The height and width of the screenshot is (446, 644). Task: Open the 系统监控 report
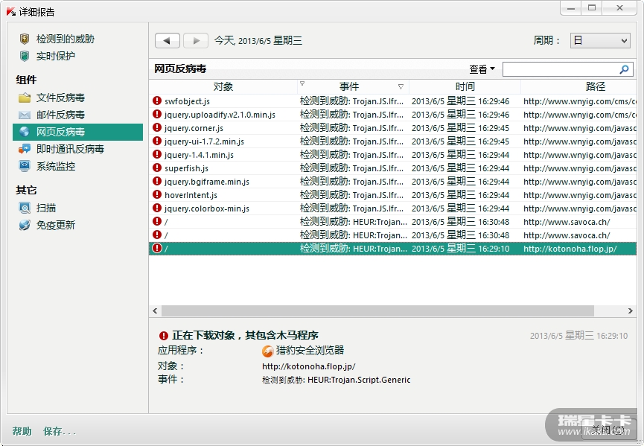pyautogui.click(x=55, y=166)
